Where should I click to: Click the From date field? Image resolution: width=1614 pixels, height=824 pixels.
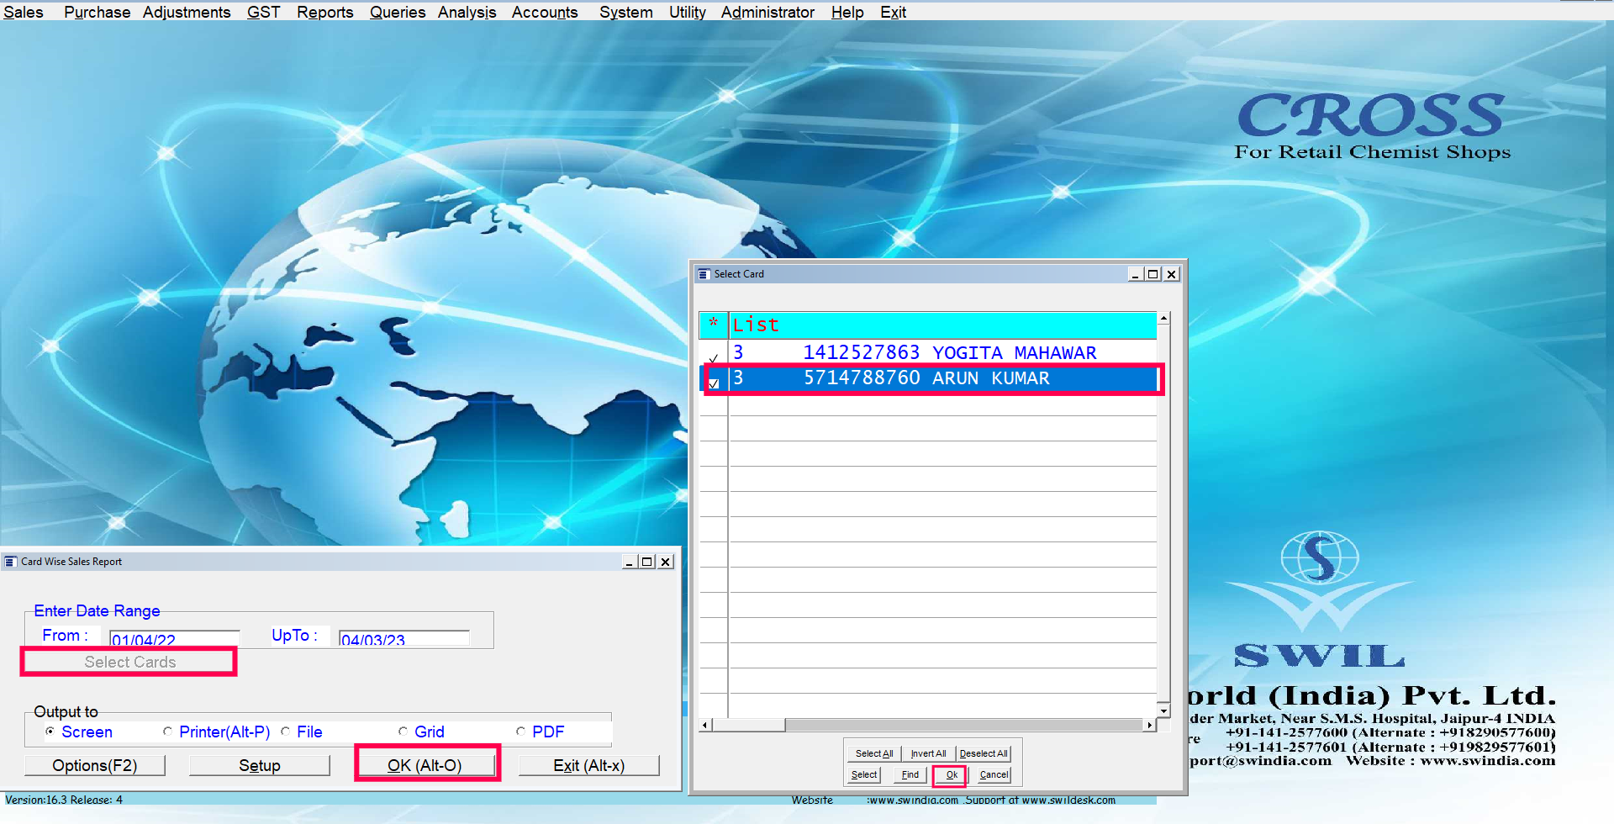175,638
